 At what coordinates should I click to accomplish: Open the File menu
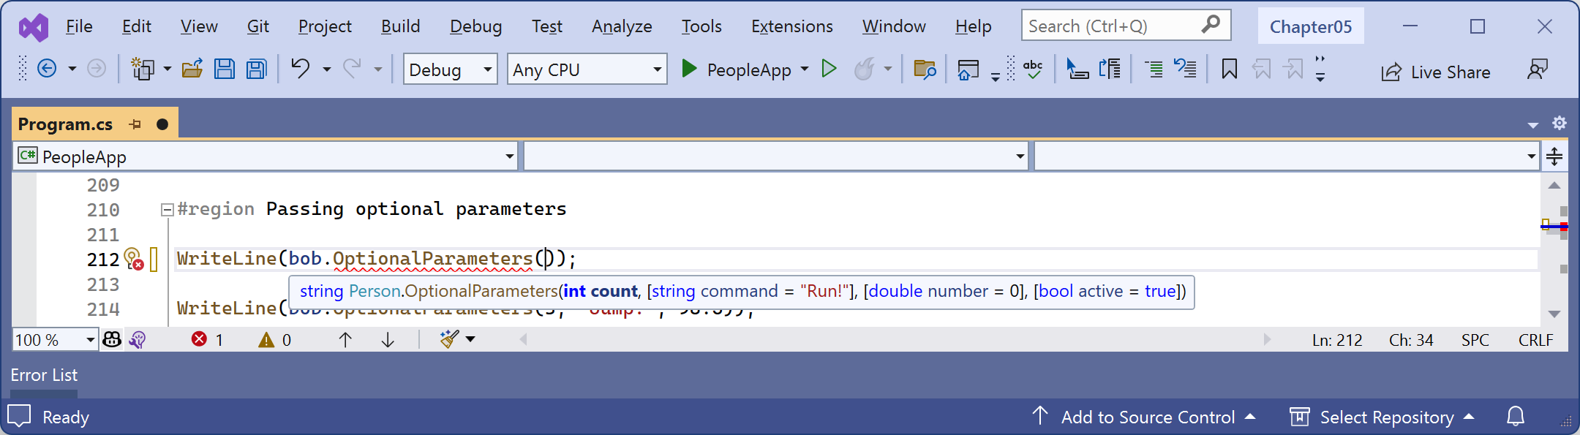tap(79, 26)
